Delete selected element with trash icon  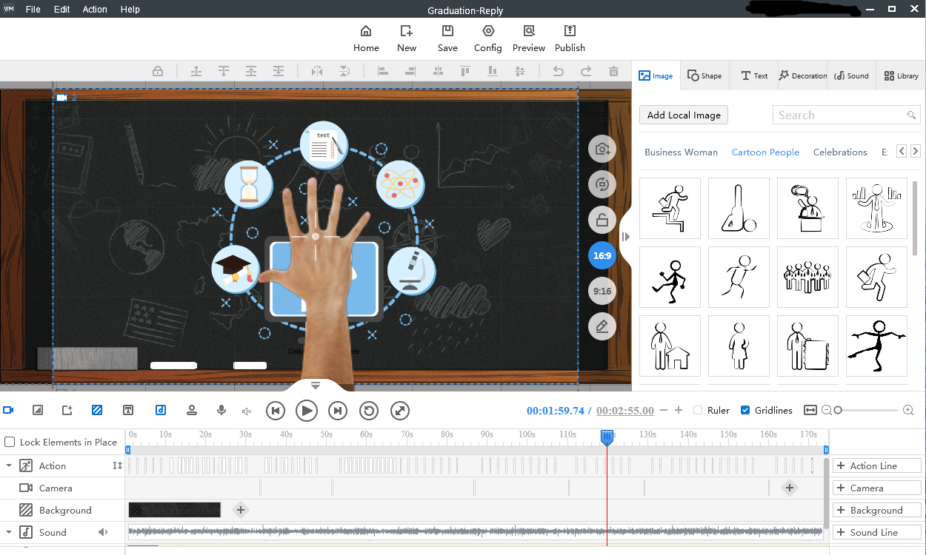tap(613, 71)
